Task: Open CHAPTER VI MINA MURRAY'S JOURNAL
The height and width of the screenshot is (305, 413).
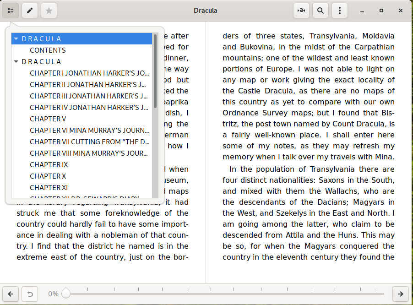Action: pyautogui.click(x=89, y=130)
